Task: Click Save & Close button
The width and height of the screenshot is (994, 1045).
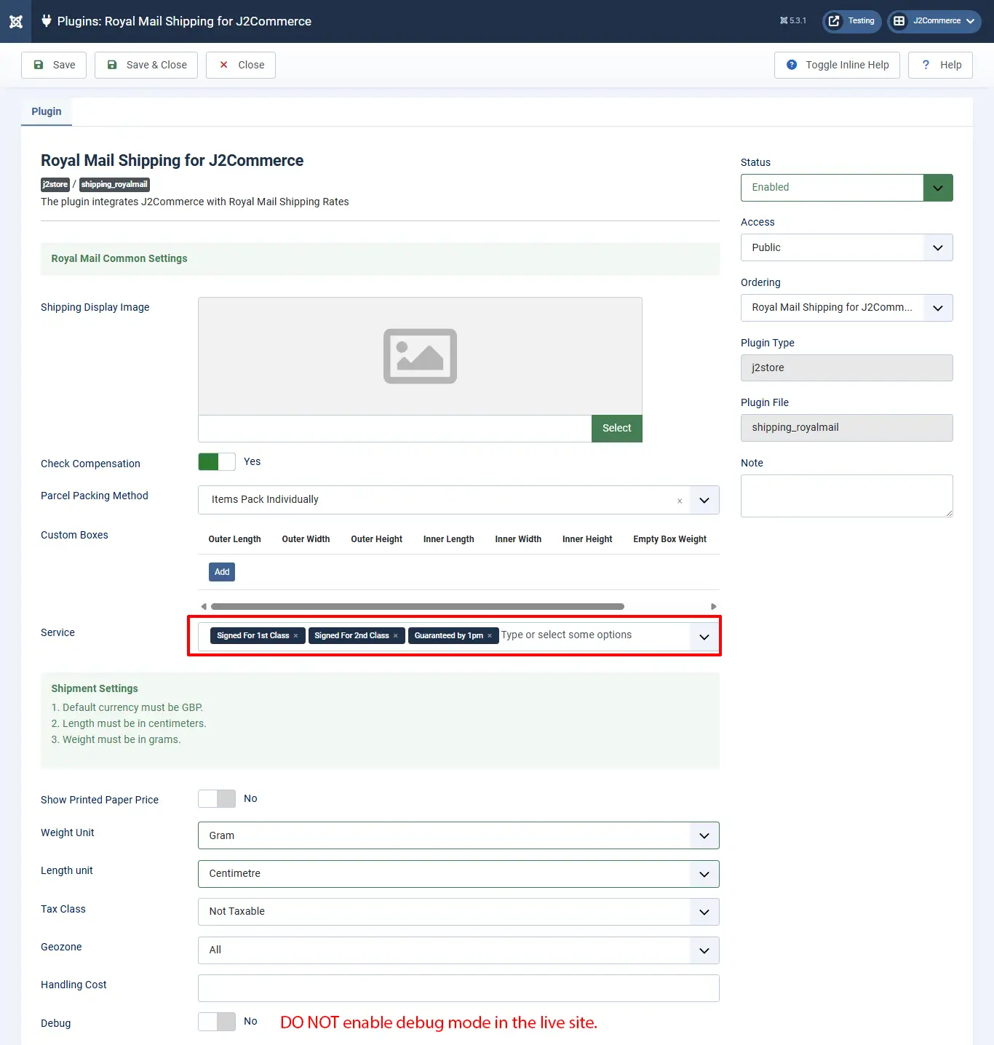Action: [146, 65]
